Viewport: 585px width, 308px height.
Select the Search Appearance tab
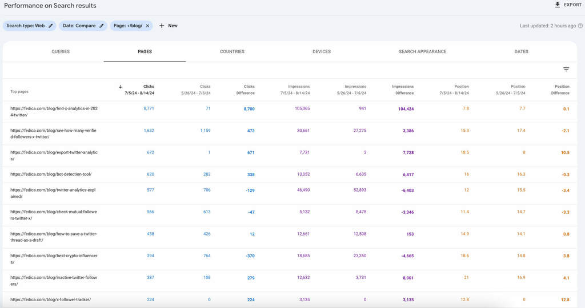pyautogui.click(x=422, y=51)
